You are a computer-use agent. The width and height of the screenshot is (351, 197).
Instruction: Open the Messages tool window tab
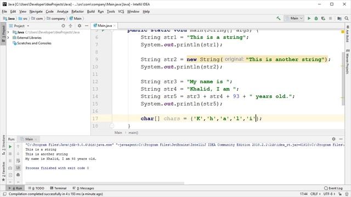click(x=83, y=188)
